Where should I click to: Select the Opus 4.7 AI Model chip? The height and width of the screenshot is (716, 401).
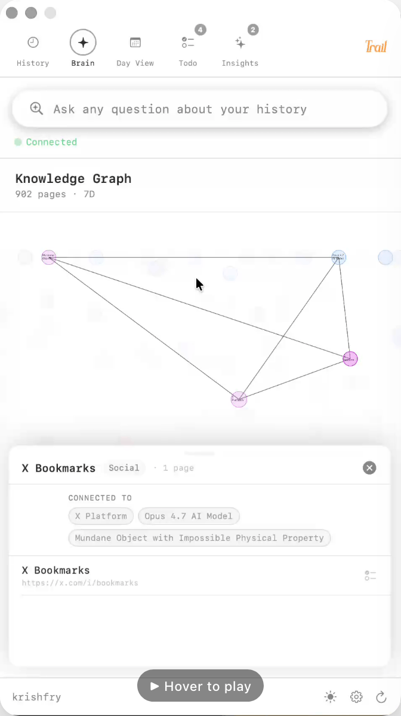point(189,516)
